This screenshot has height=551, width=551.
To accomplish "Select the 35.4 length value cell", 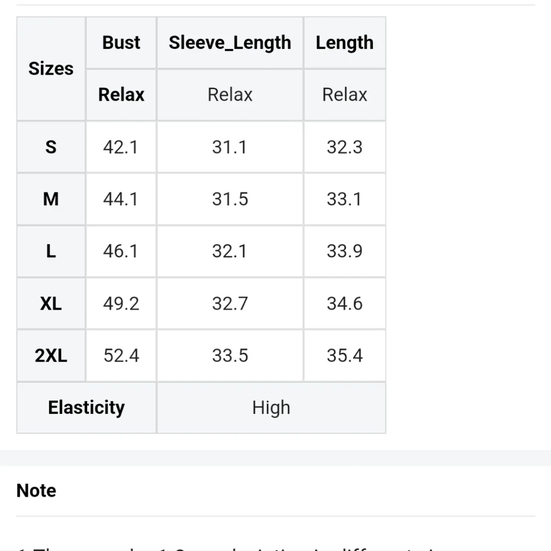I will tap(344, 355).
